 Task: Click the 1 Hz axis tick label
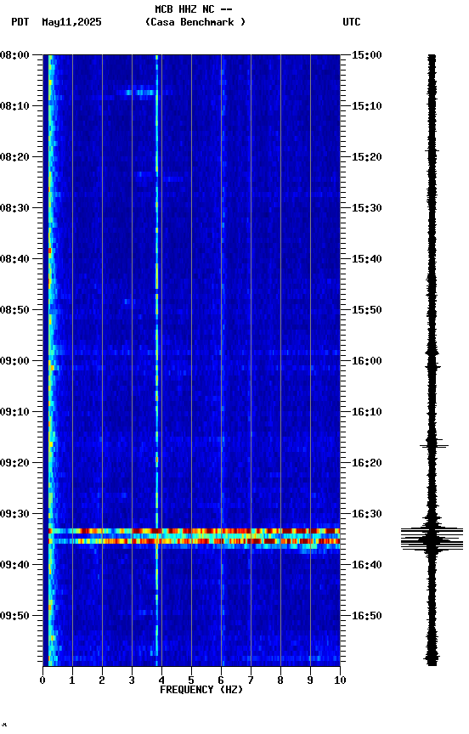72,680
